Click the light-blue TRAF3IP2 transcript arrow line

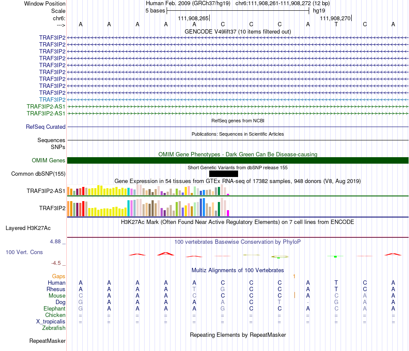[x=238, y=99]
